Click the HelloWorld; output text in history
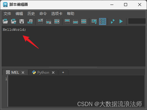 coord(14,30)
